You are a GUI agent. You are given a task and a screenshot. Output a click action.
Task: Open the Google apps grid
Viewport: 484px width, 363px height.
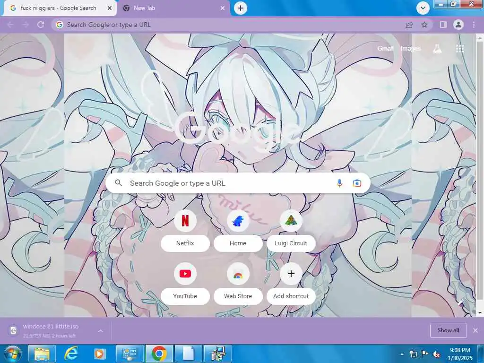click(459, 49)
